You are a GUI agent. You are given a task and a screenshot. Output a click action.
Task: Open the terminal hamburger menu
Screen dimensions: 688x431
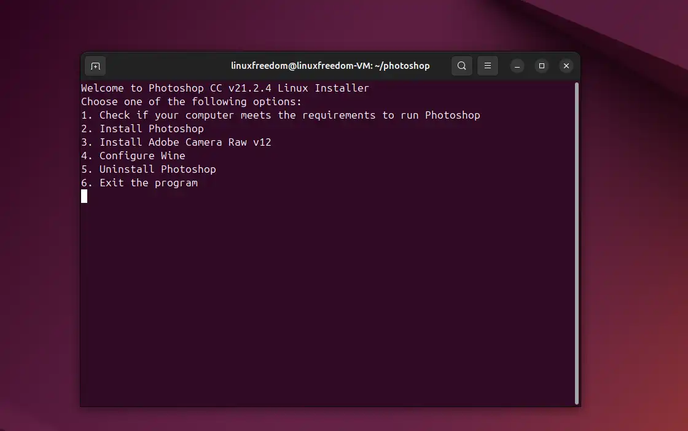tap(488, 66)
